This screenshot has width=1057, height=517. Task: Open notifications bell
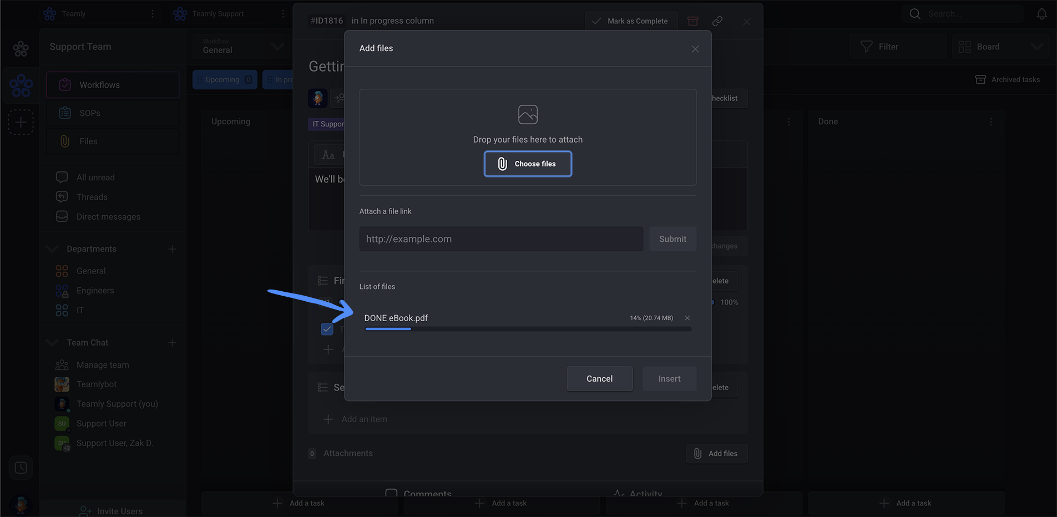point(1041,14)
